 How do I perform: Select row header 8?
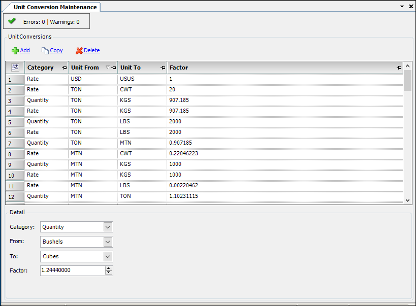15,154
